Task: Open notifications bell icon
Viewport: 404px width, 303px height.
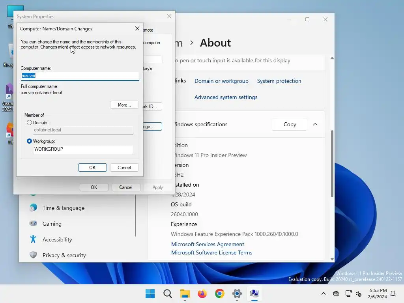Action: click(393, 294)
